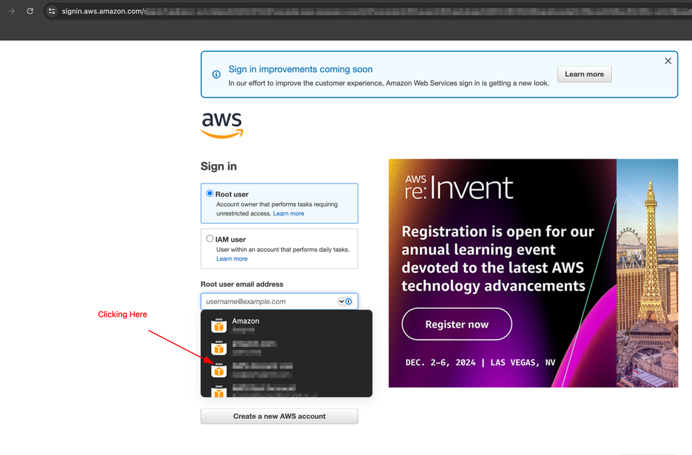Click Register now on re:Invent ad
This screenshot has width=692, height=455.
click(456, 324)
